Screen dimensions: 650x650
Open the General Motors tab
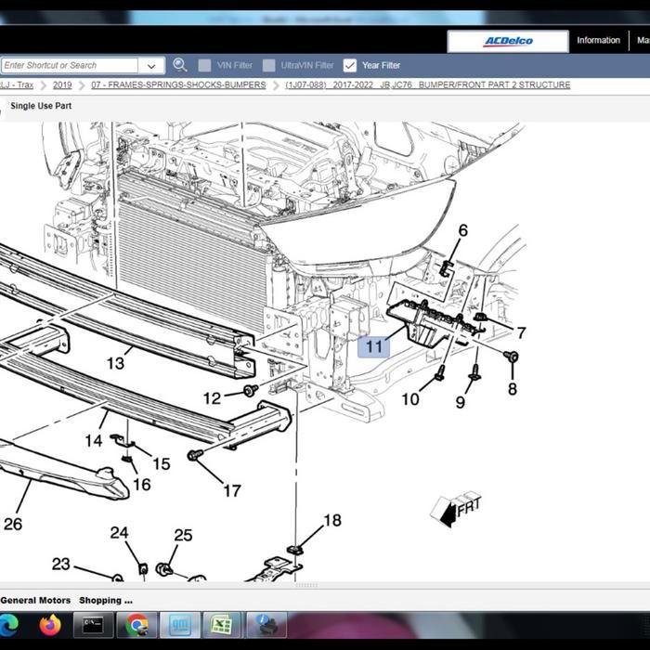point(35,600)
